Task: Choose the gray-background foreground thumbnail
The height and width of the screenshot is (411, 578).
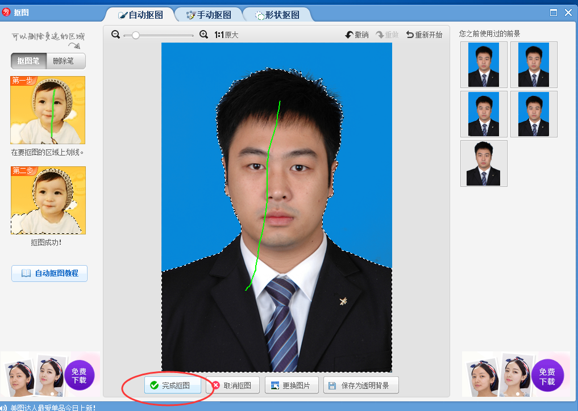Action: [484, 163]
